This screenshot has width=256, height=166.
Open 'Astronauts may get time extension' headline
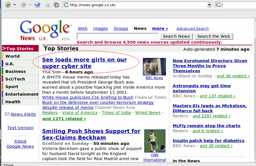click(202, 88)
